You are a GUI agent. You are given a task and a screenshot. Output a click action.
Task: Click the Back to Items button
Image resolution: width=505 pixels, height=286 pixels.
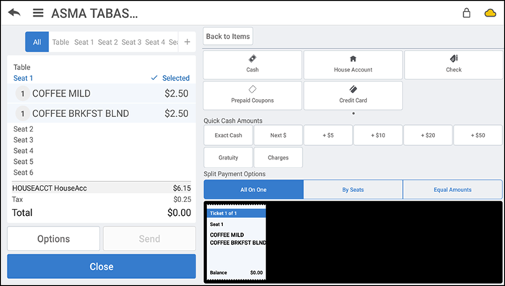228,36
